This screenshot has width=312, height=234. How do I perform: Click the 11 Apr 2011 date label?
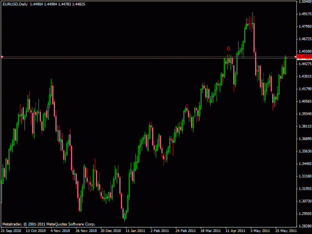click(x=236, y=231)
